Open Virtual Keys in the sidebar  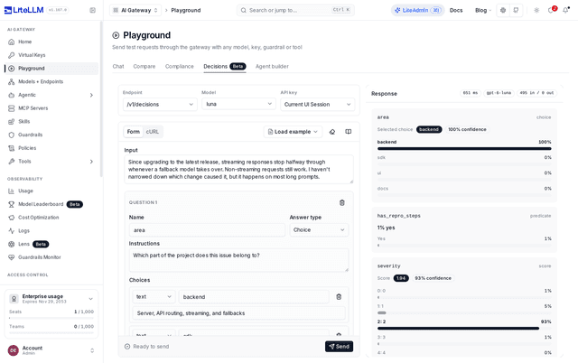coord(51,55)
